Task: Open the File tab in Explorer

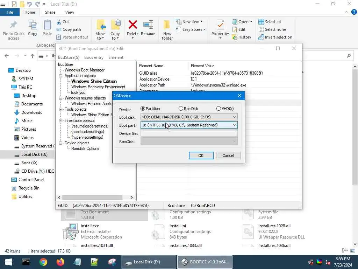Action: (9, 12)
